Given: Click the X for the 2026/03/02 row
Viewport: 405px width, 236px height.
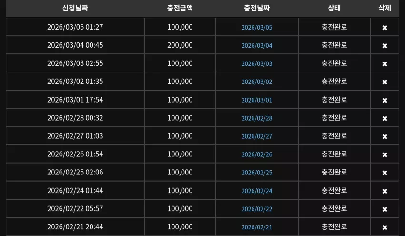Looking at the screenshot, I should coord(385,82).
